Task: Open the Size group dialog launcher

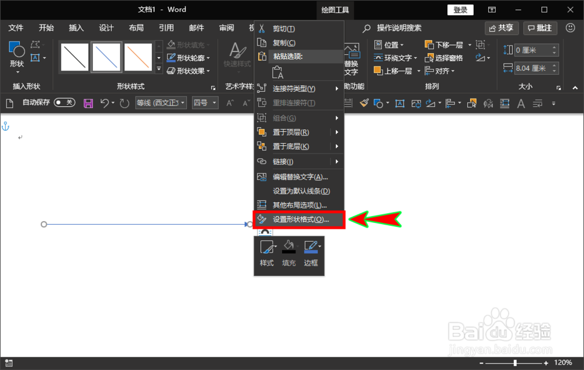Action: click(559, 88)
